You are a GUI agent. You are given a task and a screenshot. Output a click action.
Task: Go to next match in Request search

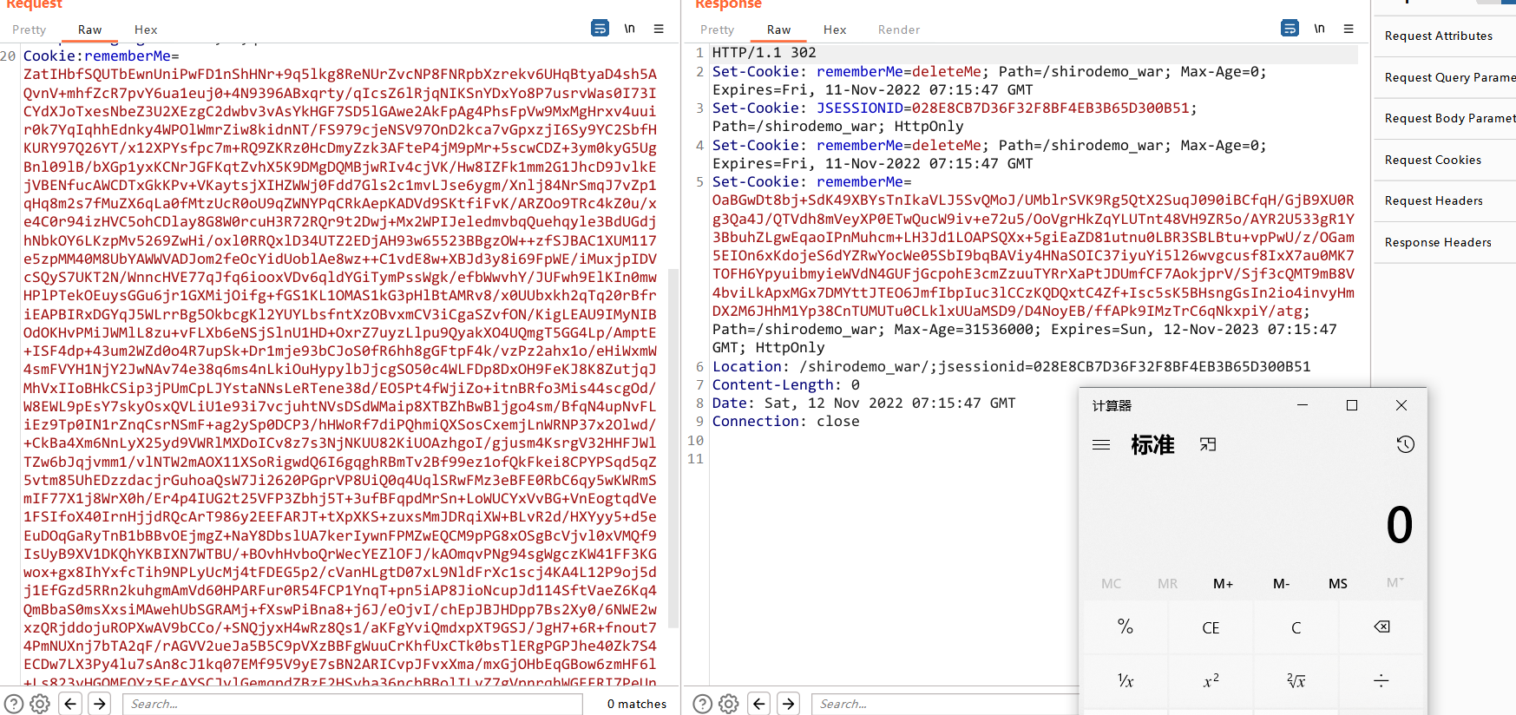pos(100,704)
